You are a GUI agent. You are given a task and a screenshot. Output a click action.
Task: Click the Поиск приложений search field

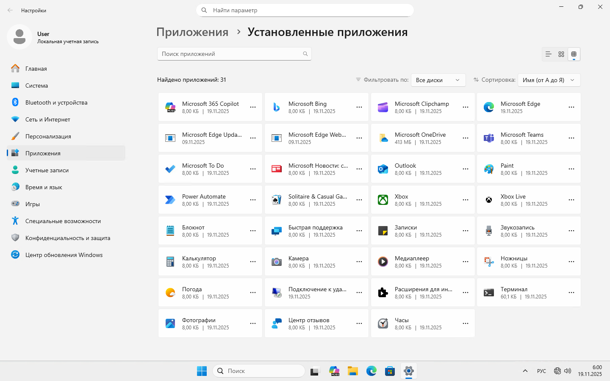pos(231,54)
